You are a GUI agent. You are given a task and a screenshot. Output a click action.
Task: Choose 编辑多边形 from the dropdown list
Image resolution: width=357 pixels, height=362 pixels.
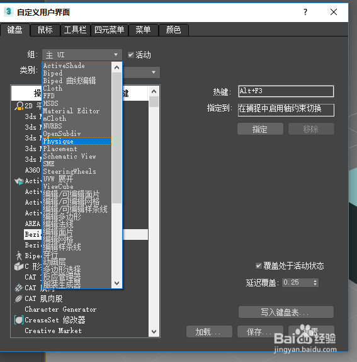click(77, 217)
